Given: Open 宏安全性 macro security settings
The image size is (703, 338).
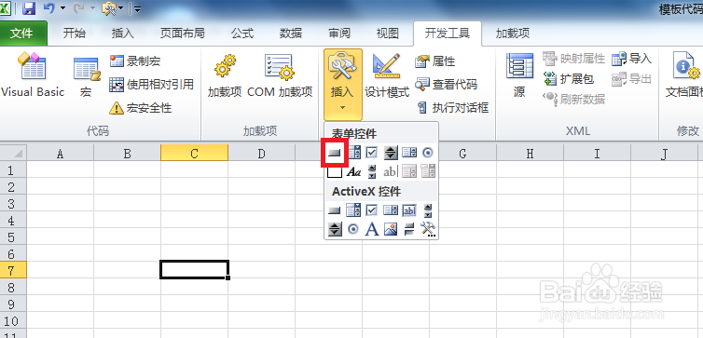Looking at the screenshot, I should coord(141,108).
